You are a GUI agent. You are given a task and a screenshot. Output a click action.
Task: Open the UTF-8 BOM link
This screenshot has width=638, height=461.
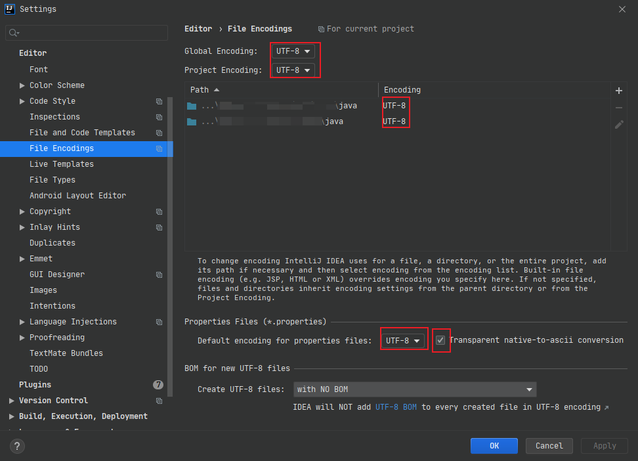coord(396,407)
